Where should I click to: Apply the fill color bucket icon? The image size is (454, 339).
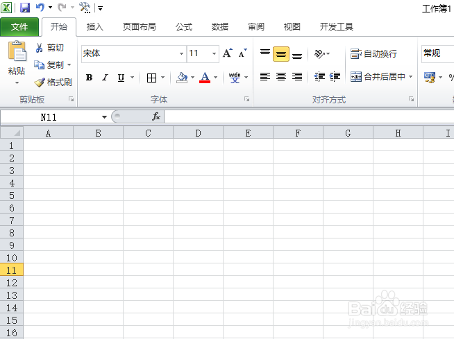(182, 78)
